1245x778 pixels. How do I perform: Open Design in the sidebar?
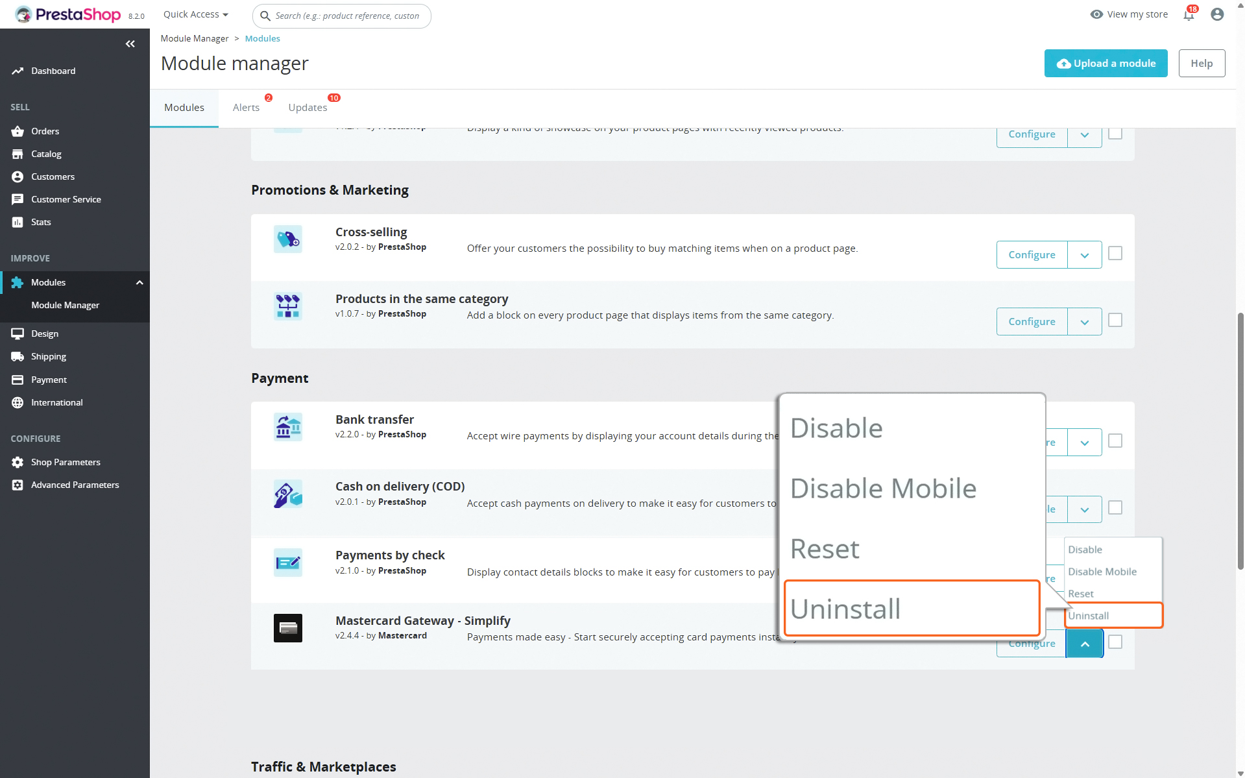[44, 334]
